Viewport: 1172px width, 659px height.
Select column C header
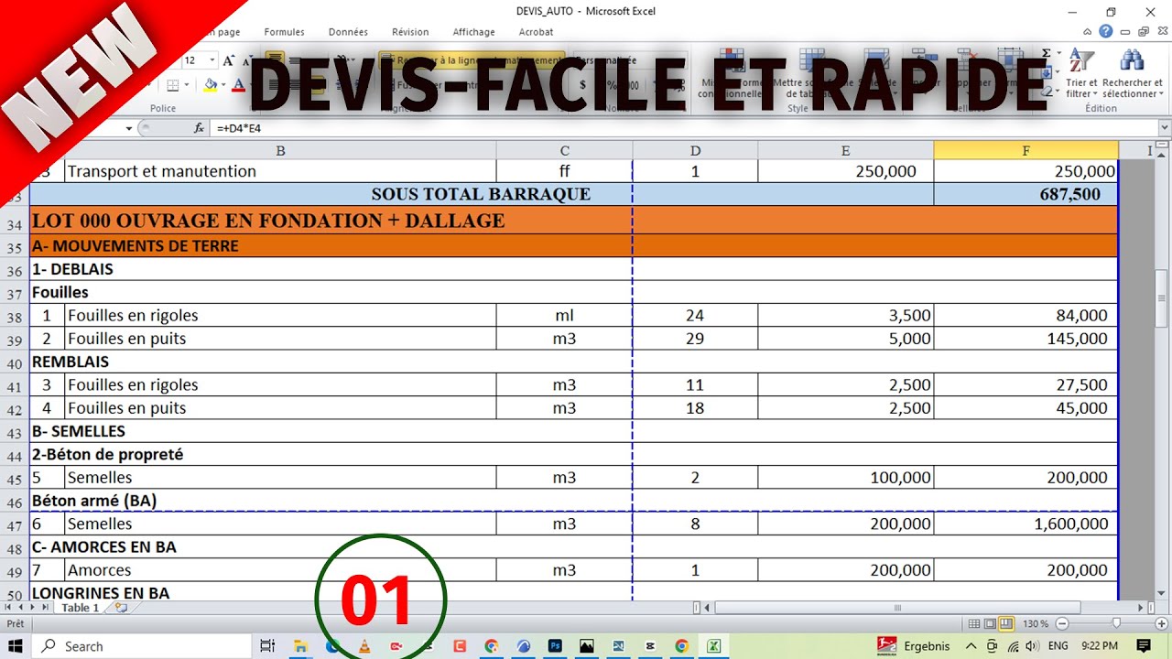point(564,150)
